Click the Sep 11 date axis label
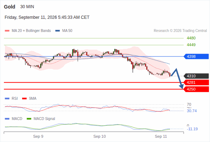 161,136
